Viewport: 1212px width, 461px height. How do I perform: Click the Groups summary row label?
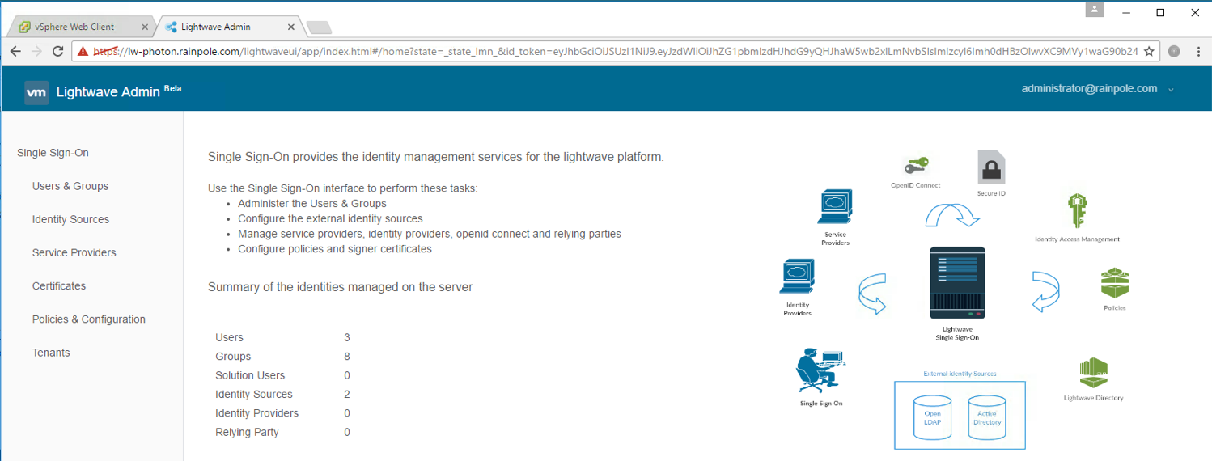pos(233,356)
